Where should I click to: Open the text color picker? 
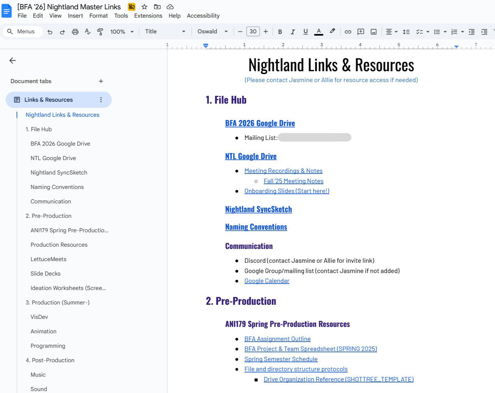pyautogui.click(x=319, y=32)
